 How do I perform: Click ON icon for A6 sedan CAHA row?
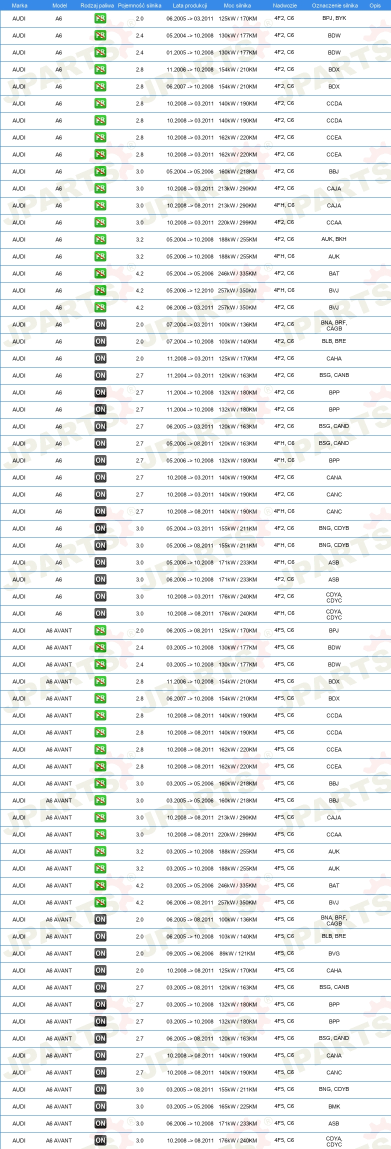pyautogui.click(x=100, y=358)
